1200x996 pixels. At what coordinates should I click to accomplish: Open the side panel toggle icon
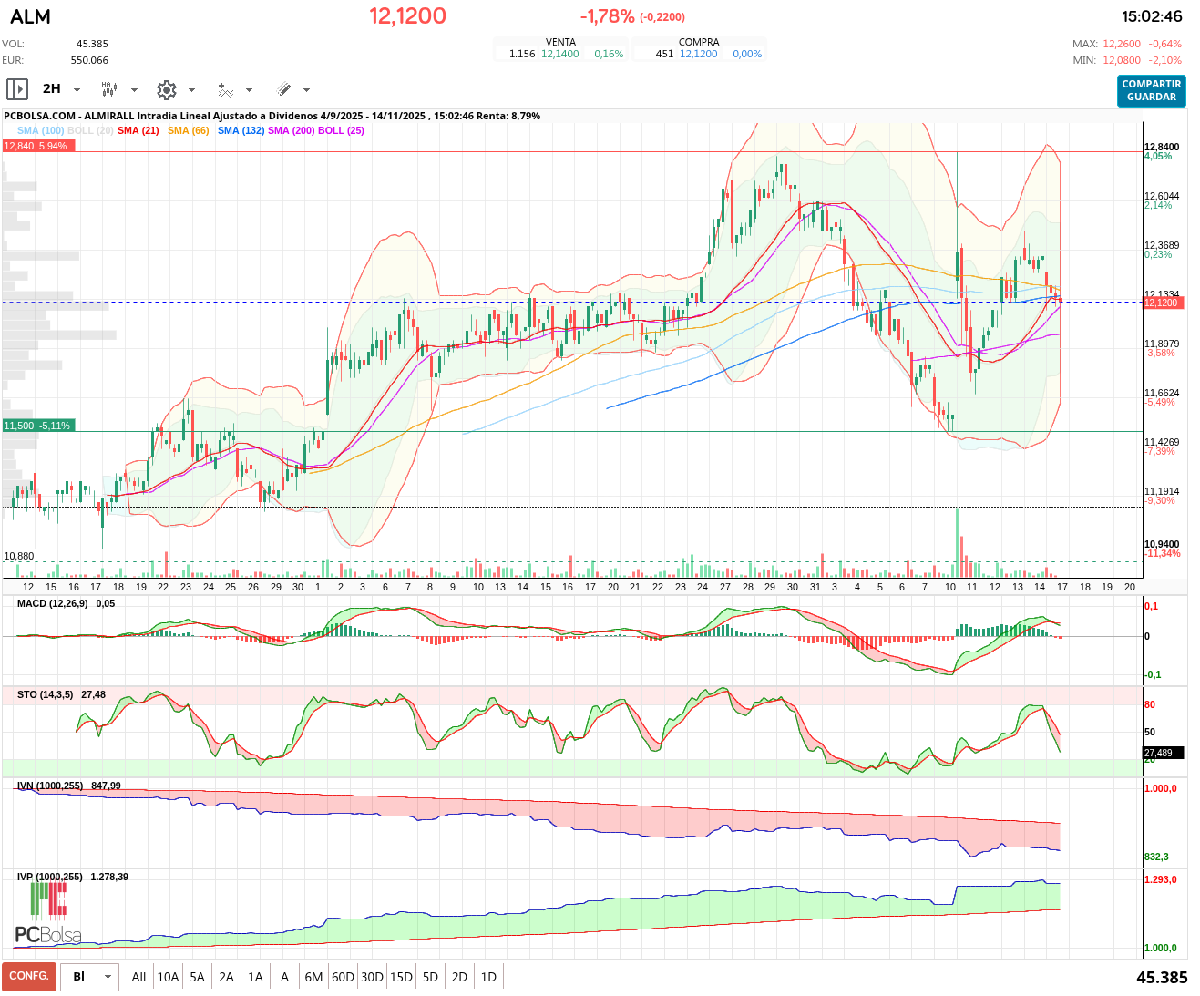click(16, 89)
